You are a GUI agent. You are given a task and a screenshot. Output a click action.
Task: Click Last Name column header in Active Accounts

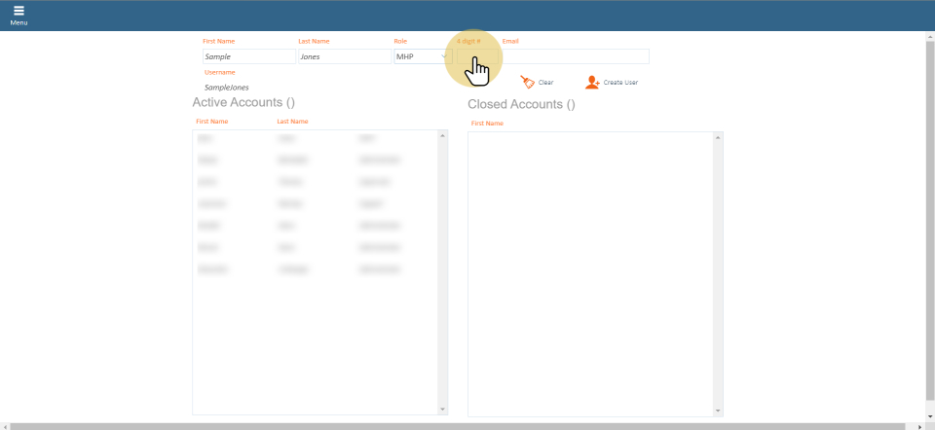pyautogui.click(x=292, y=122)
